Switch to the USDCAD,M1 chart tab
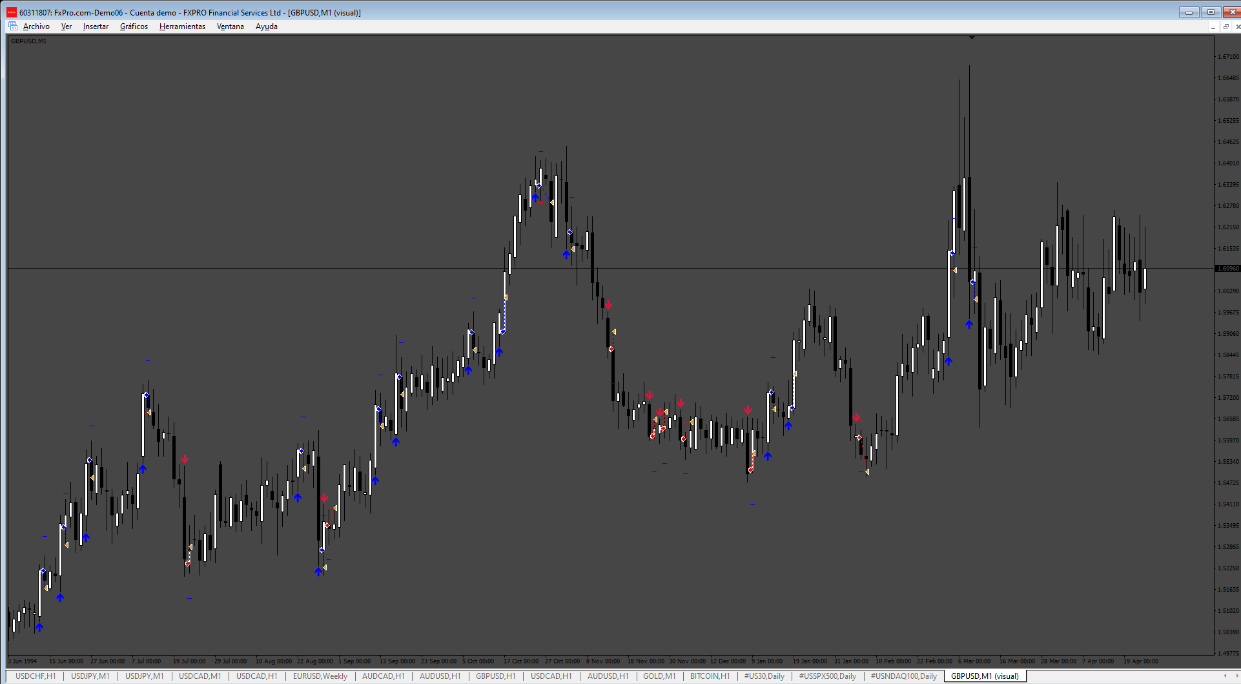The width and height of the screenshot is (1241, 684). tap(200, 676)
